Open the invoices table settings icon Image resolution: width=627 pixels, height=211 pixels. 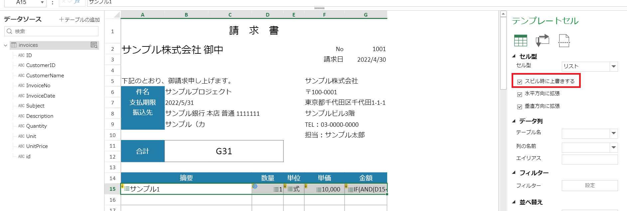(94, 45)
